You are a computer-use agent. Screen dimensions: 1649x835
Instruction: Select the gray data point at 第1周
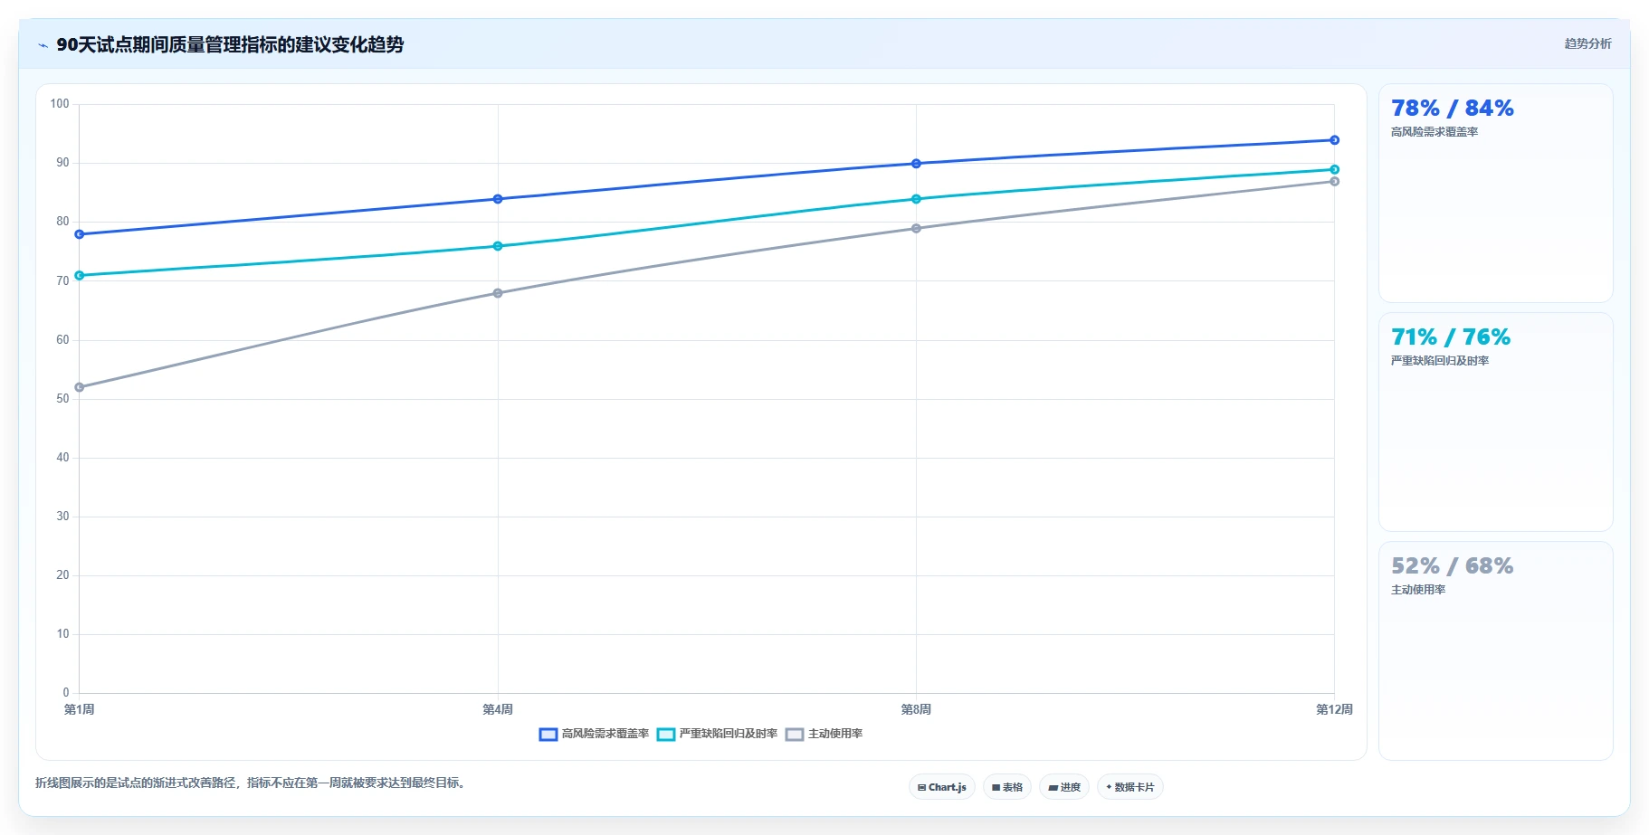point(80,387)
